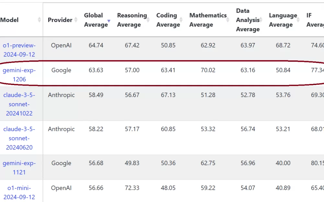Open the gemini-exp-1206 model link
Image resolution: width=324 pixels, height=202 pixels.
point(19,75)
